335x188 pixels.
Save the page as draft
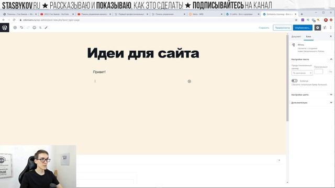click(x=264, y=28)
